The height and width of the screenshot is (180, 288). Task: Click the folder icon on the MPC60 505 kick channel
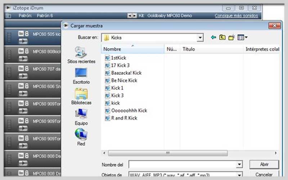coord(21,33)
